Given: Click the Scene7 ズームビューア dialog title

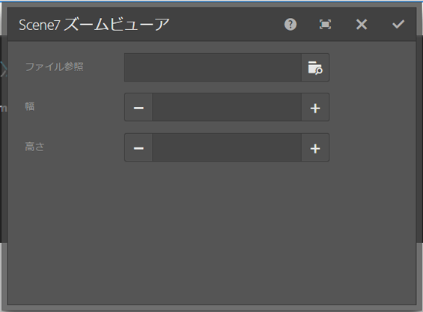Looking at the screenshot, I should tap(94, 25).
